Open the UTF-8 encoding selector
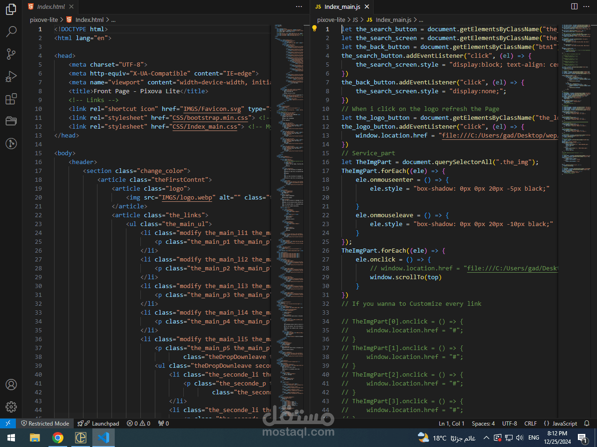The image size is (597, 447). tap(509, 423)
